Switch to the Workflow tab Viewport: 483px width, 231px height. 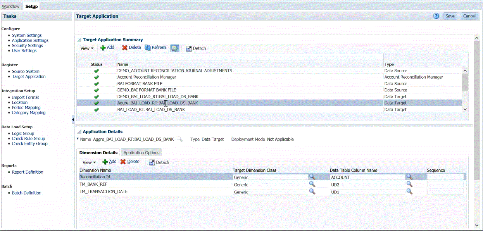coord(10,6)
